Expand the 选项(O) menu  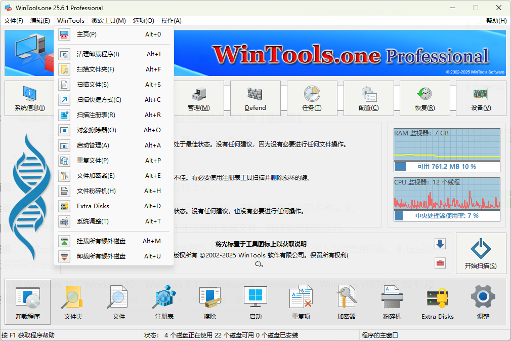pos(143,21)
